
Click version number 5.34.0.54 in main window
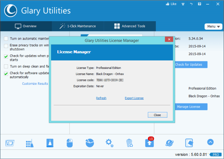[196, 39]
